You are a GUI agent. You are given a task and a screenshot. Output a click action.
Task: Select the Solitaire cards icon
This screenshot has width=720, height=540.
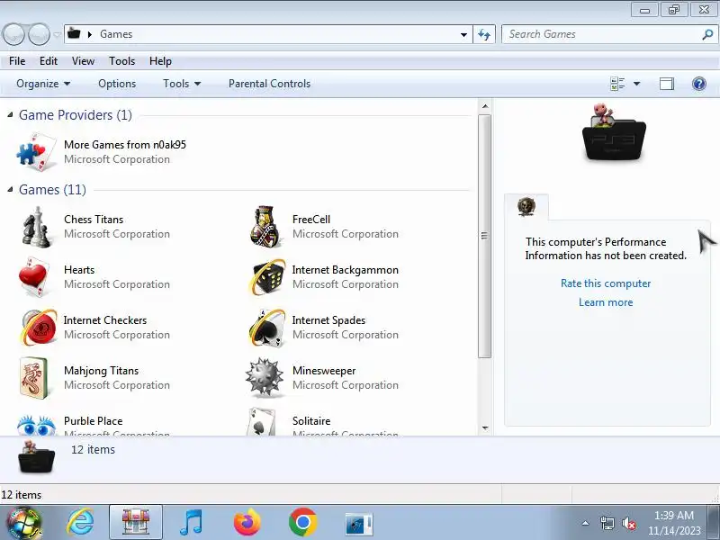[261, 422]
